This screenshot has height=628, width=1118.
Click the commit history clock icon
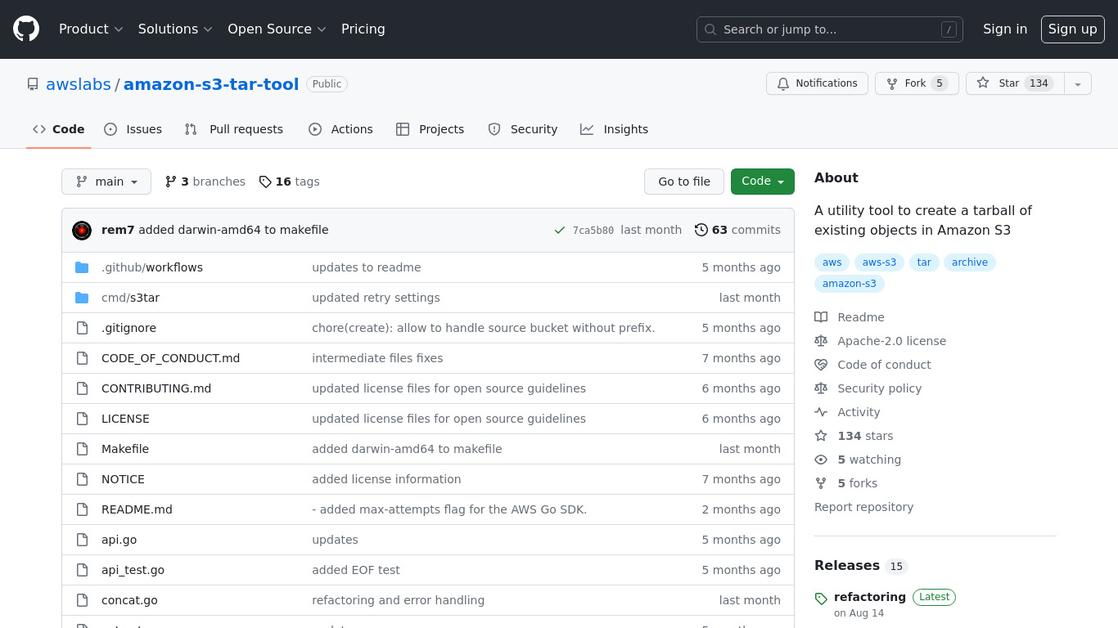click(701, 230)
